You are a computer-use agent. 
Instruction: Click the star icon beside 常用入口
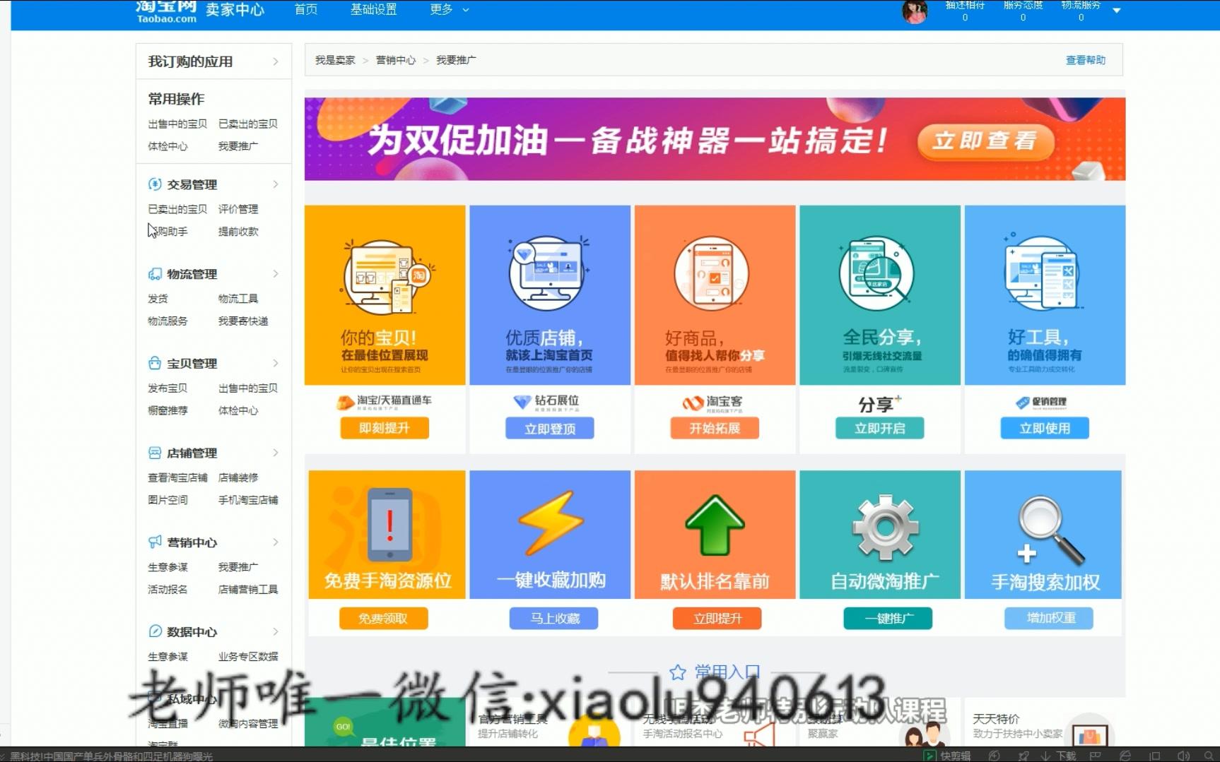[x=678, y=672]
